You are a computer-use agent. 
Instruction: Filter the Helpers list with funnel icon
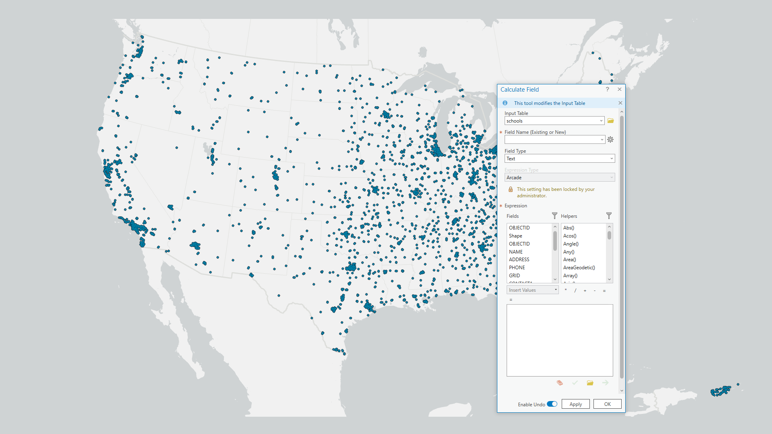[x=609, y=216]
